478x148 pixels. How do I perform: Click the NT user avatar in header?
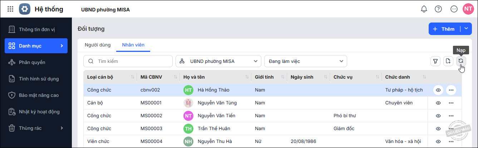468,9
